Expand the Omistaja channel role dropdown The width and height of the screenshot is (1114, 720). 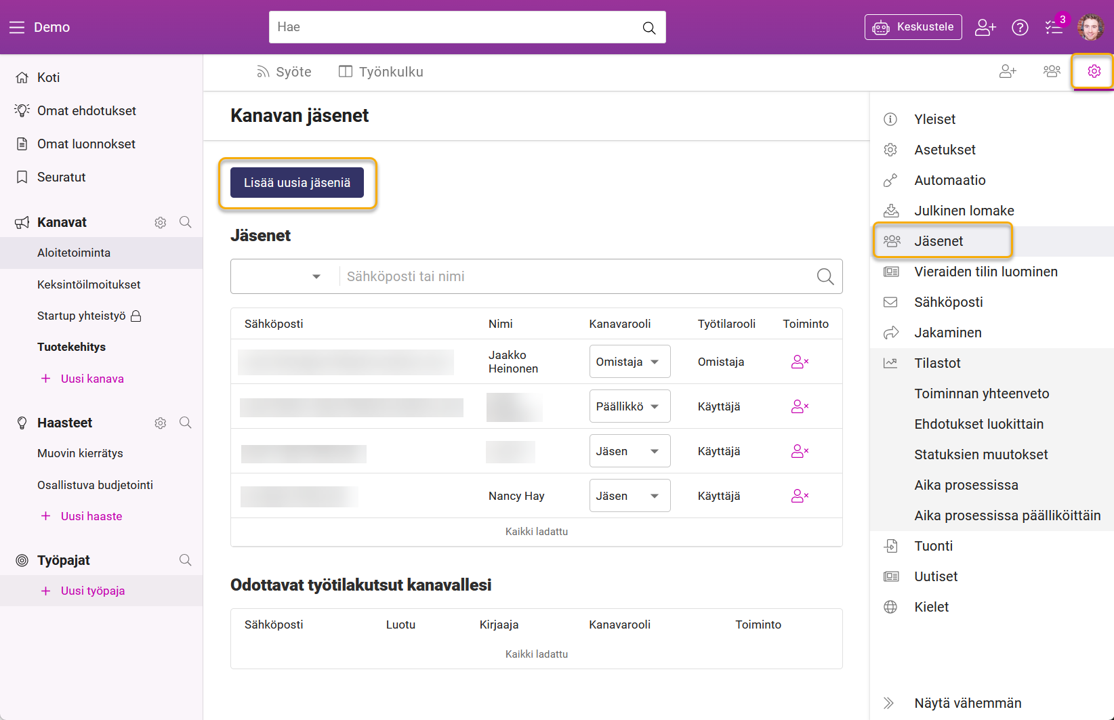[x=630, y=362]
